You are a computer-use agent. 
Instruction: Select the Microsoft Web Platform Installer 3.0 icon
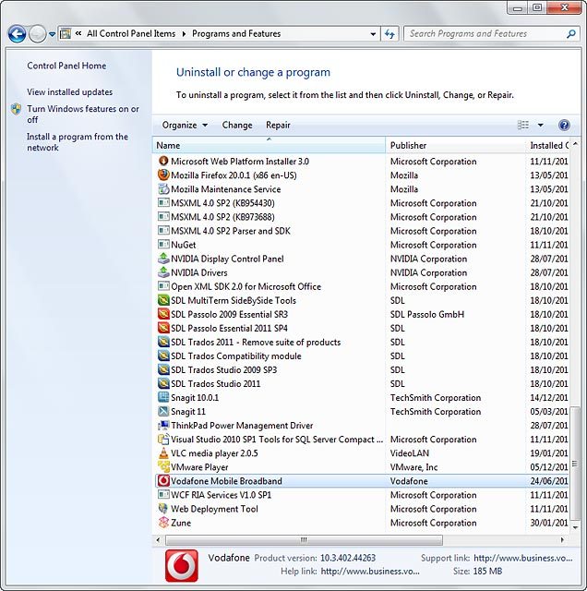click(163, 161)
